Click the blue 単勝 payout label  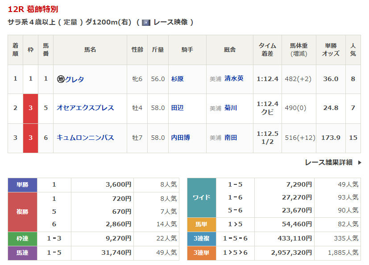(x=22, y=185)
